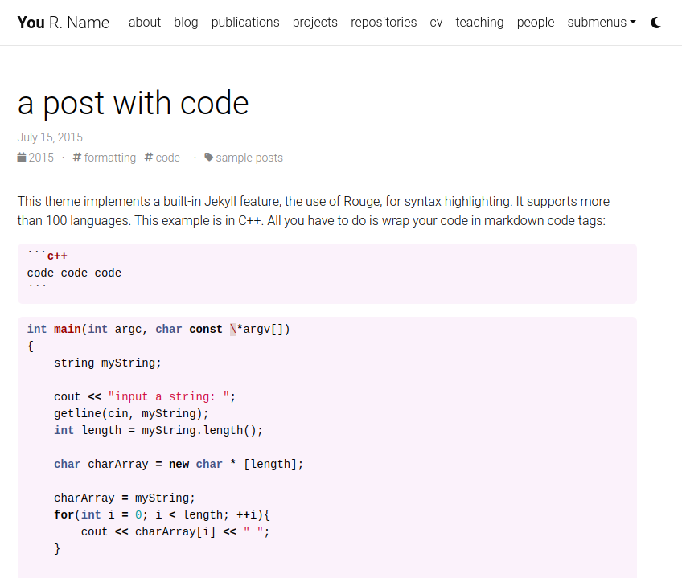Click the You R. Name site title
The height and width of the screenshot is (578, 682).
(x=64, y=23)
